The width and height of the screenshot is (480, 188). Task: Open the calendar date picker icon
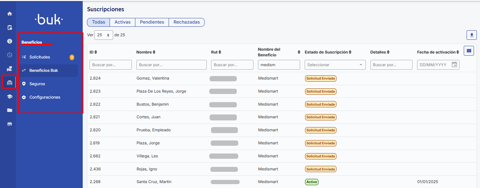click(455, 65)
